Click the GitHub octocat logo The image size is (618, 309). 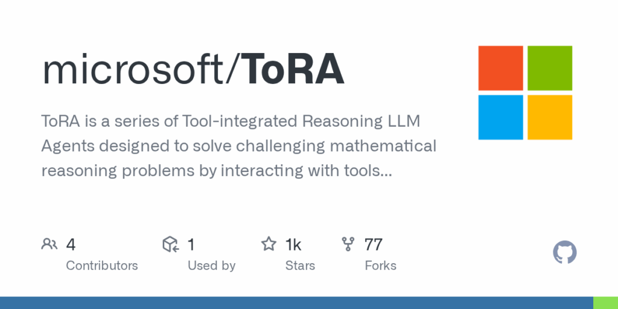(565, 252)
